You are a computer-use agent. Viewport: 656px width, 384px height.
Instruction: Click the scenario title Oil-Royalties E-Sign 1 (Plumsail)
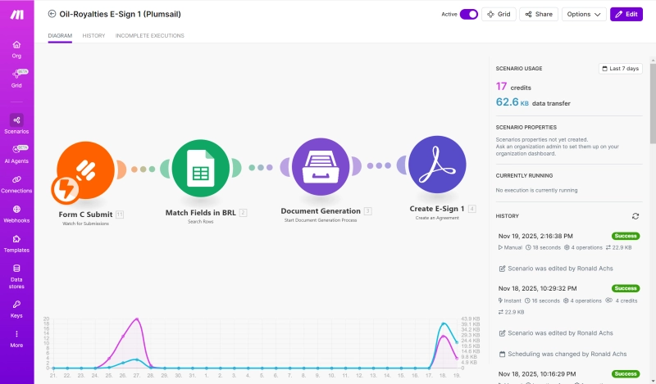(120, 14)
